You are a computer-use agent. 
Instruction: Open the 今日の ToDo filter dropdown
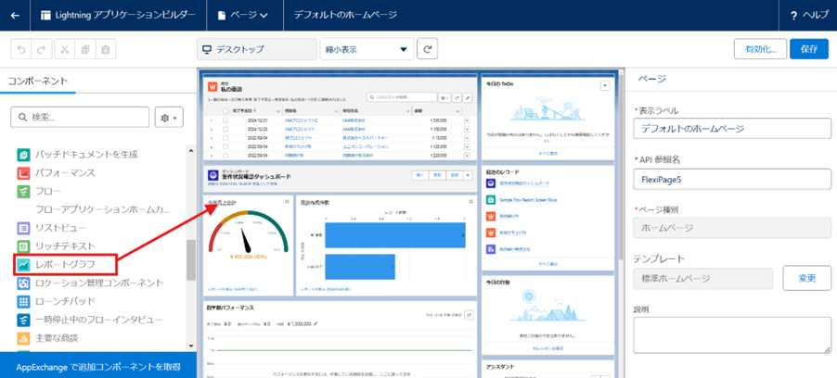coord(605,85)
